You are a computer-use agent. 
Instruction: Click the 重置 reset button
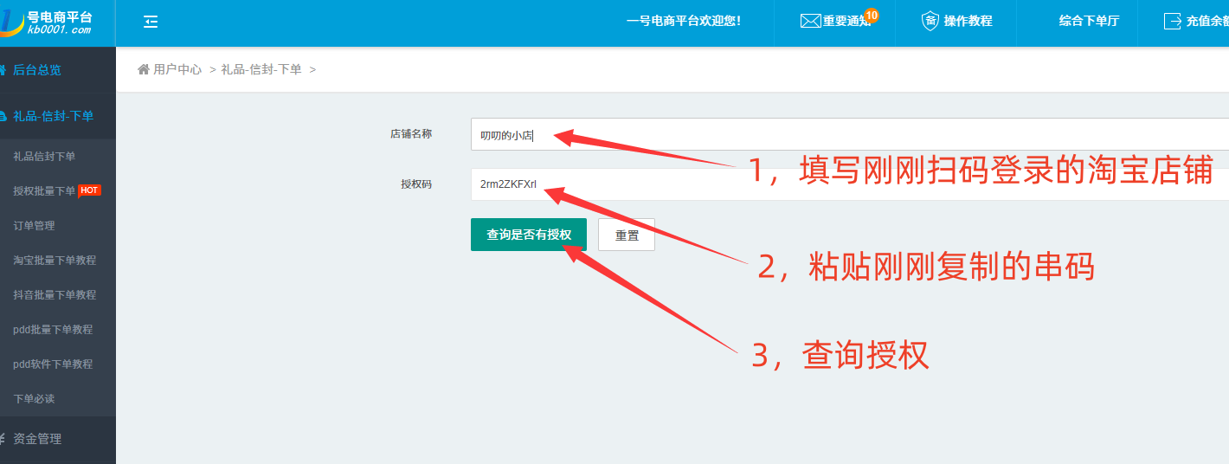click(x=627, y=235)
